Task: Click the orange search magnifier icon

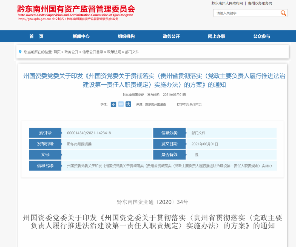Action: pyautogui.click(x=283, y=13)
